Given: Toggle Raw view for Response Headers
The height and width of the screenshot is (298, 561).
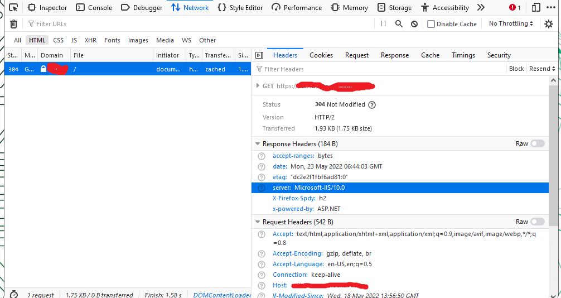Looking at the screenshot, I should click(537, 143).
